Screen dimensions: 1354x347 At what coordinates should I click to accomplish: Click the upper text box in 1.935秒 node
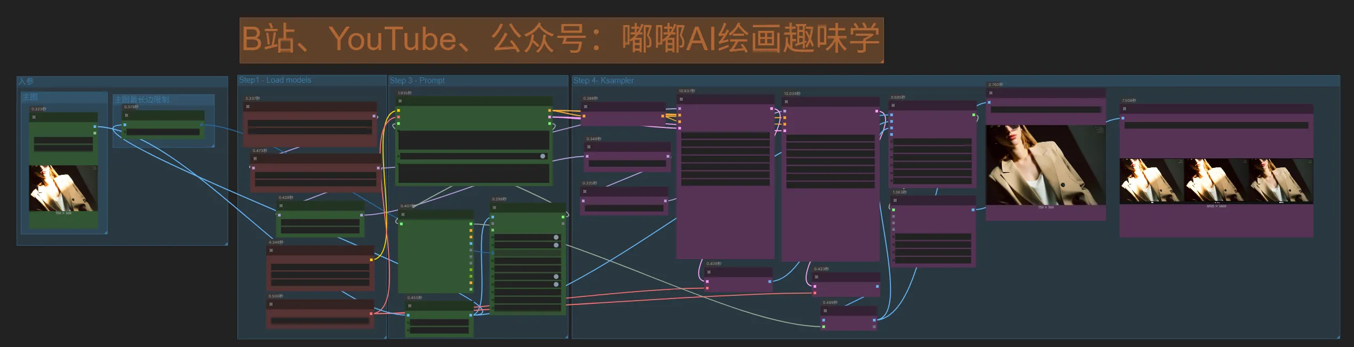(474, 140)
